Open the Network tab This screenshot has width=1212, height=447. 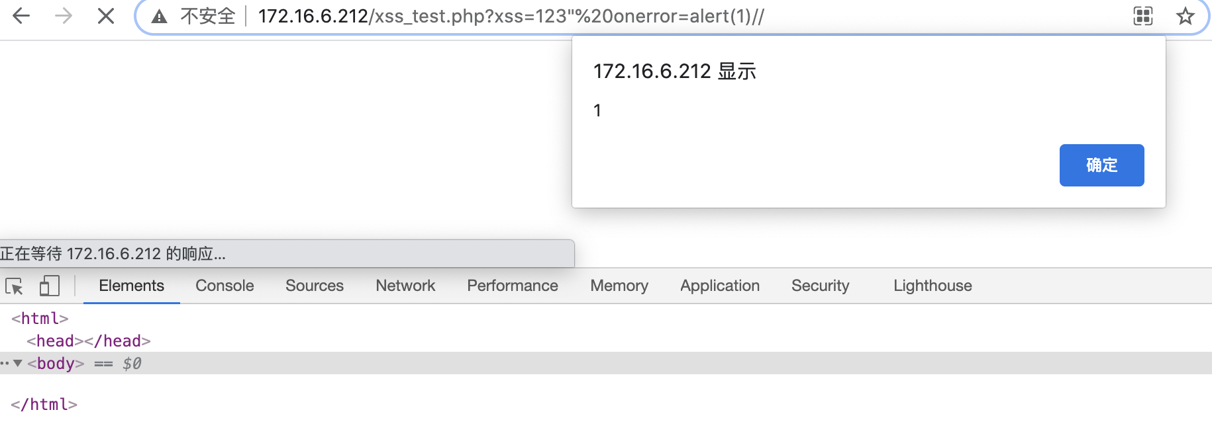coord(405,286)
